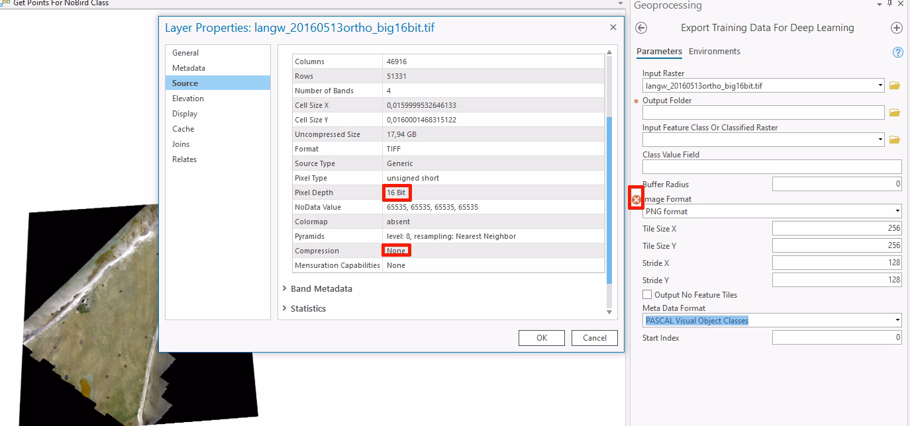Viewport: 910px width, 426px height.
Task: Click folder icon next to Input Feature Class
Action: pos(894,140)
